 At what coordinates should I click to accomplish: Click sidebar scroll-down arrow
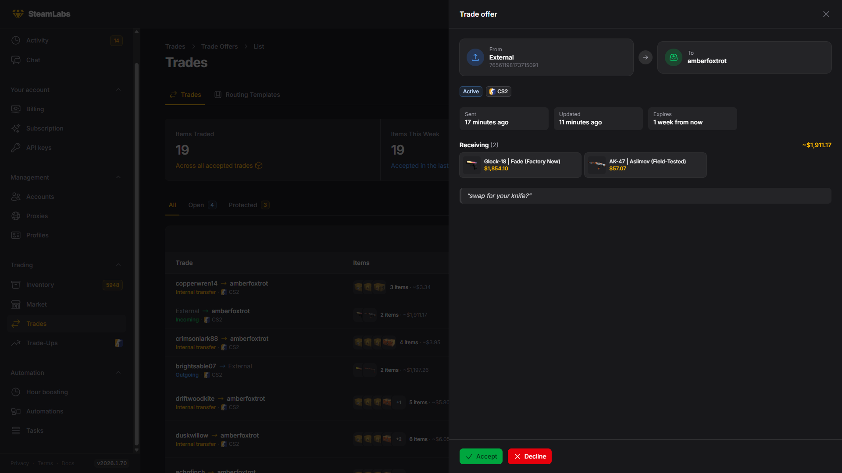click(x=136, y=450)
